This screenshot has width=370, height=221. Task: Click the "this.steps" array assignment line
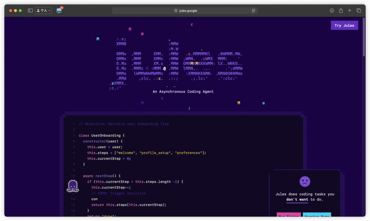coord(147,153)
